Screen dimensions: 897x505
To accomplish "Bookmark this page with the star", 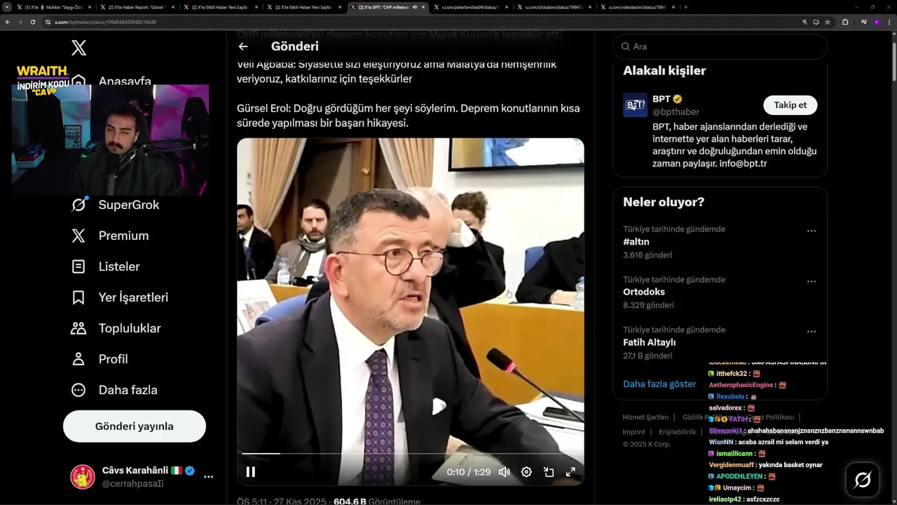I will [828, 22].
